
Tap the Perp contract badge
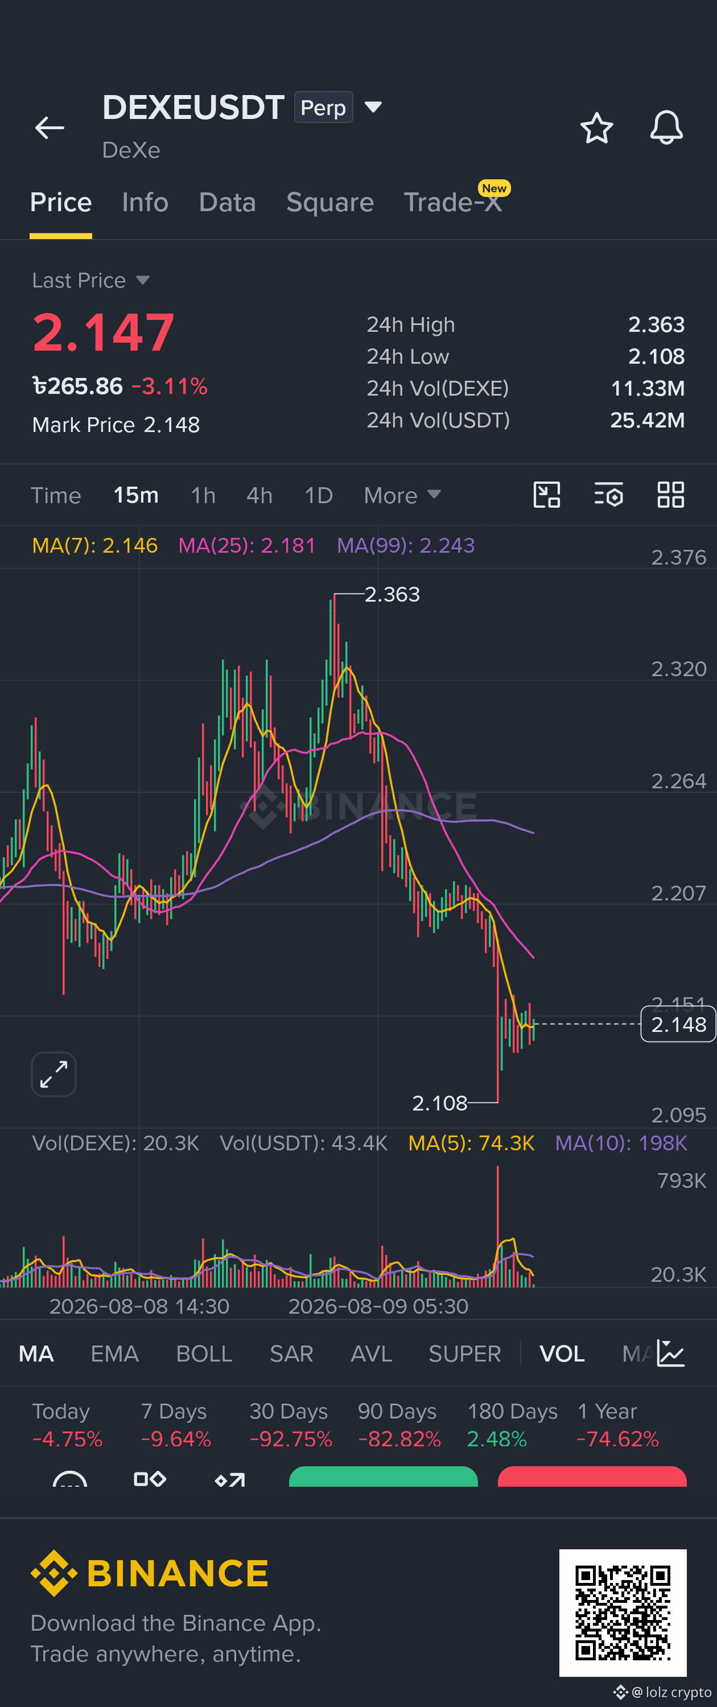(x=323, y=108)
